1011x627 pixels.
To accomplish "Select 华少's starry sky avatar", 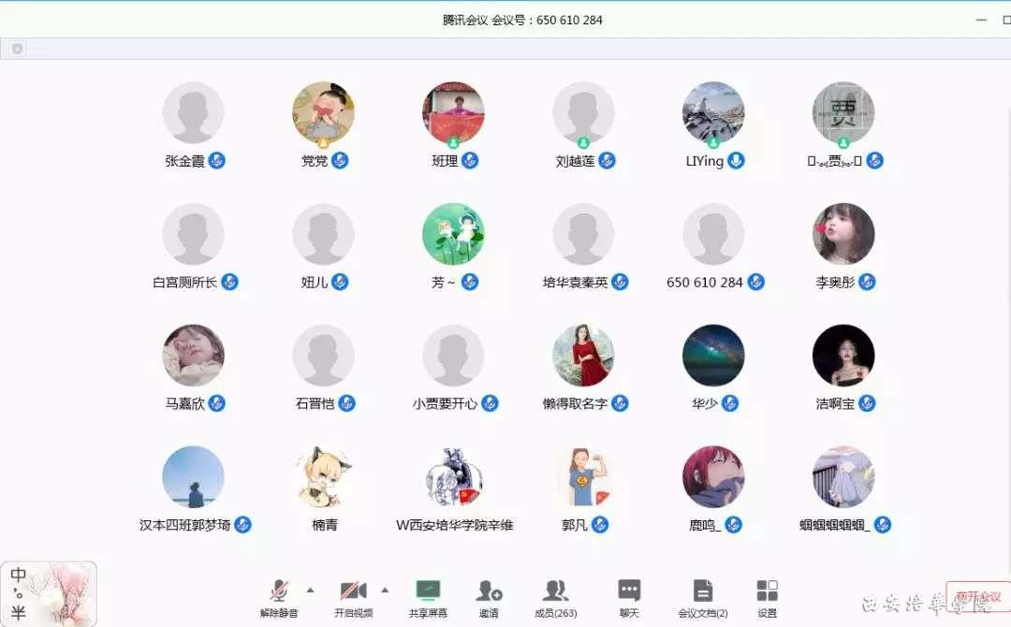I will pos(713,356).
